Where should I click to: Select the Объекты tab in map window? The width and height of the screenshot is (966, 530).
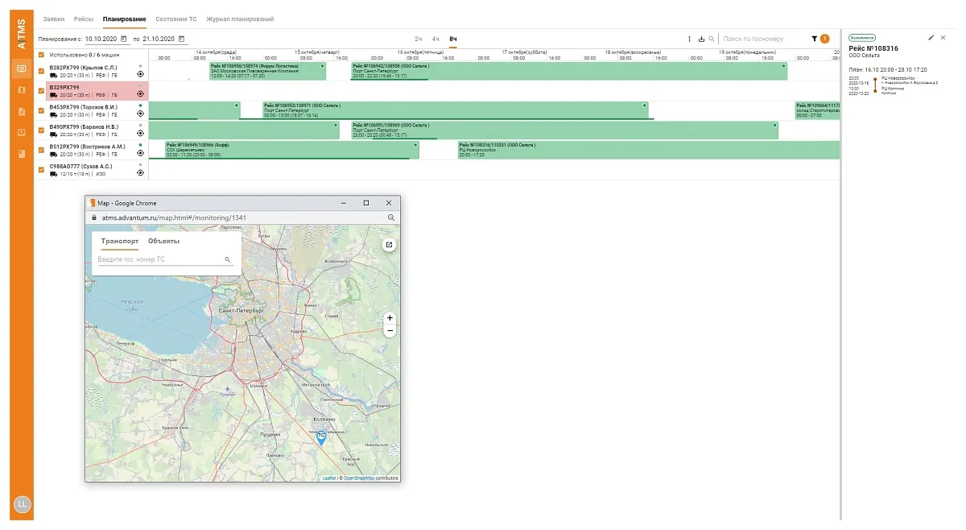pyautogui.click(x=163, y=241)
